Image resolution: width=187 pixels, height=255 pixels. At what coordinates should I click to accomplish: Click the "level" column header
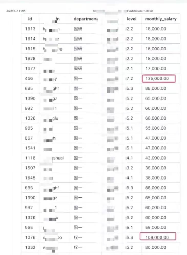(132, 19)
